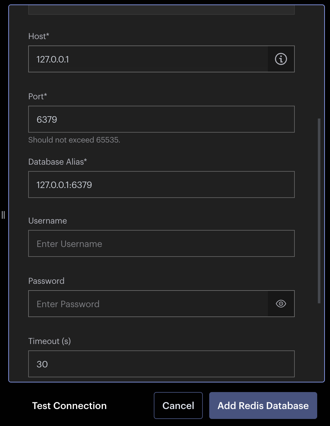Click the Timeout (s) label

click(x=50, y=341)
